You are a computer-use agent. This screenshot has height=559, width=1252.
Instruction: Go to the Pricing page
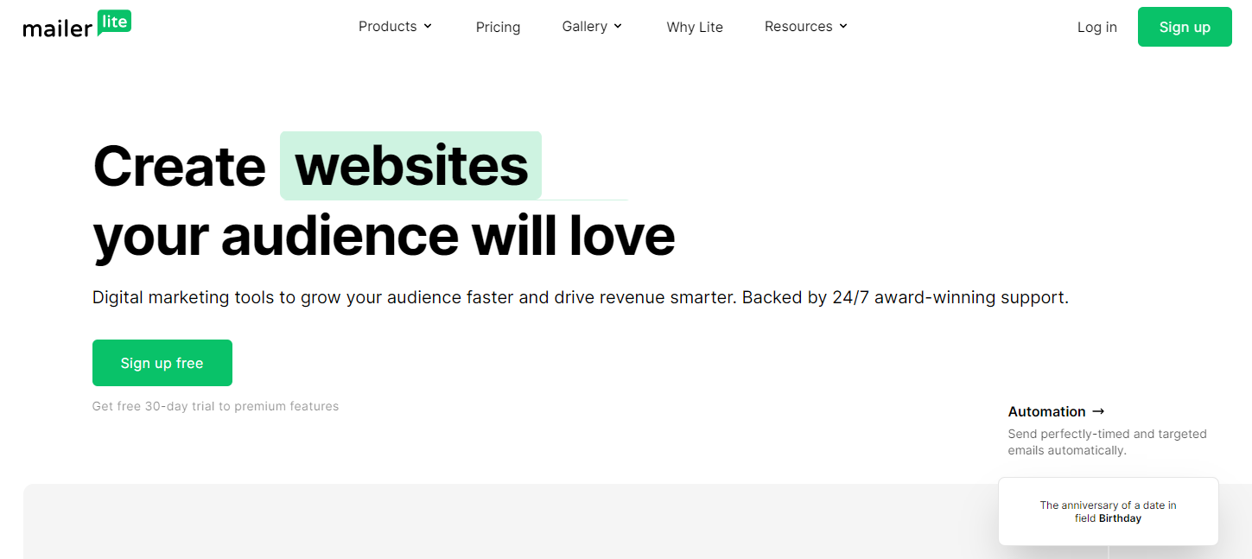pyautogui.click(x=498, y=27)
